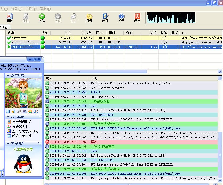Collapse the 对方形象 section with its triangle
223x185 pixels.
click(x=8, y=75)
